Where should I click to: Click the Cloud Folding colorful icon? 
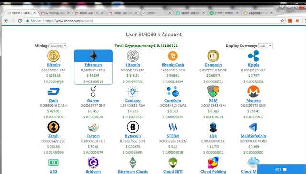pyautogui.click(x=213, y=162)
